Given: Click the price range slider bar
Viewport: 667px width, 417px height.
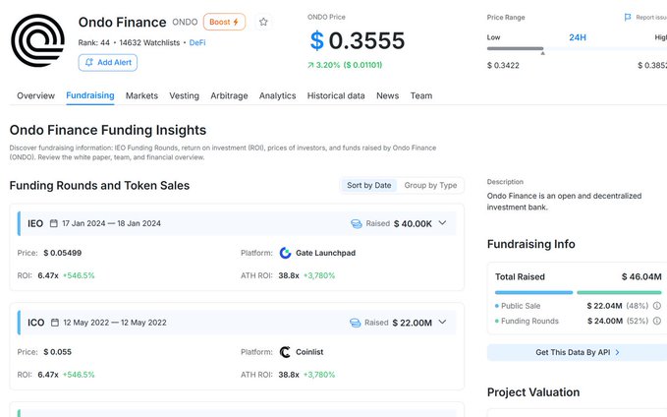Looking at the screenshot, I should click(577, 48).
